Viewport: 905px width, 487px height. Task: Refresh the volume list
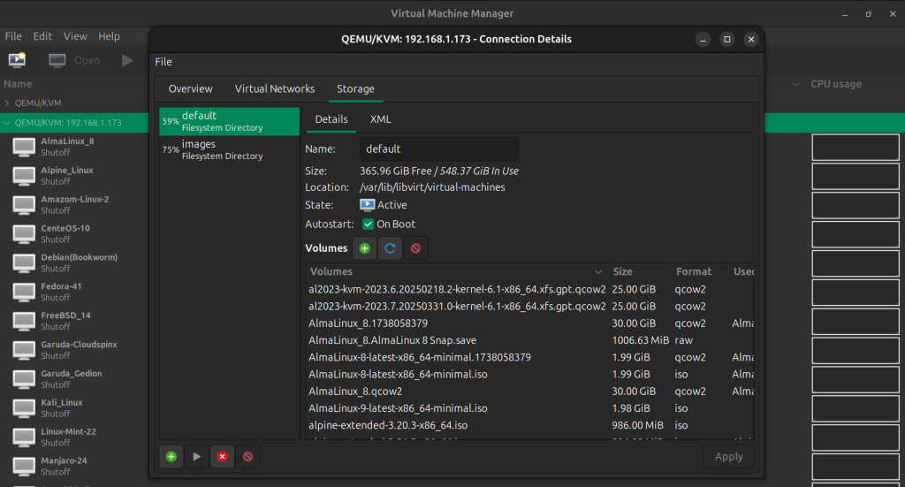click(390, 248)
